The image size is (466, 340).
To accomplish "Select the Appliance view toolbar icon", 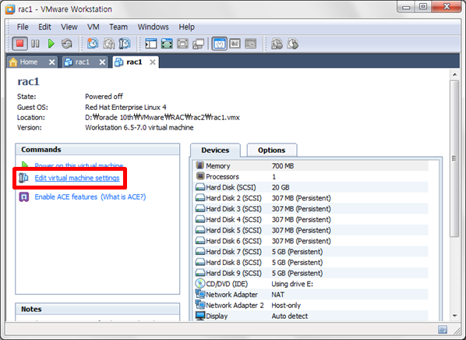I will coord(235,44).
